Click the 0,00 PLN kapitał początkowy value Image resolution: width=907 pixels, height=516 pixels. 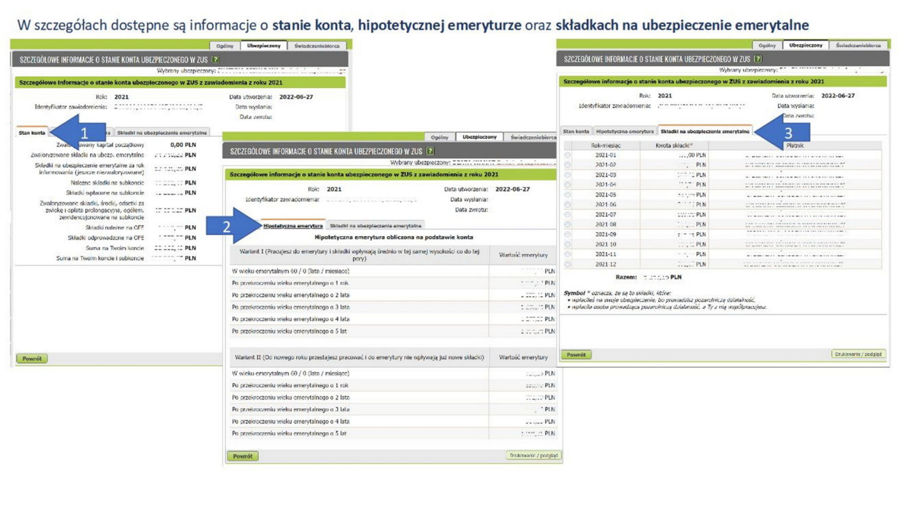click(182, 144)
